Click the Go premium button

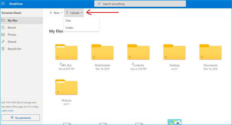pyautogui.click(x=21, y=118)
